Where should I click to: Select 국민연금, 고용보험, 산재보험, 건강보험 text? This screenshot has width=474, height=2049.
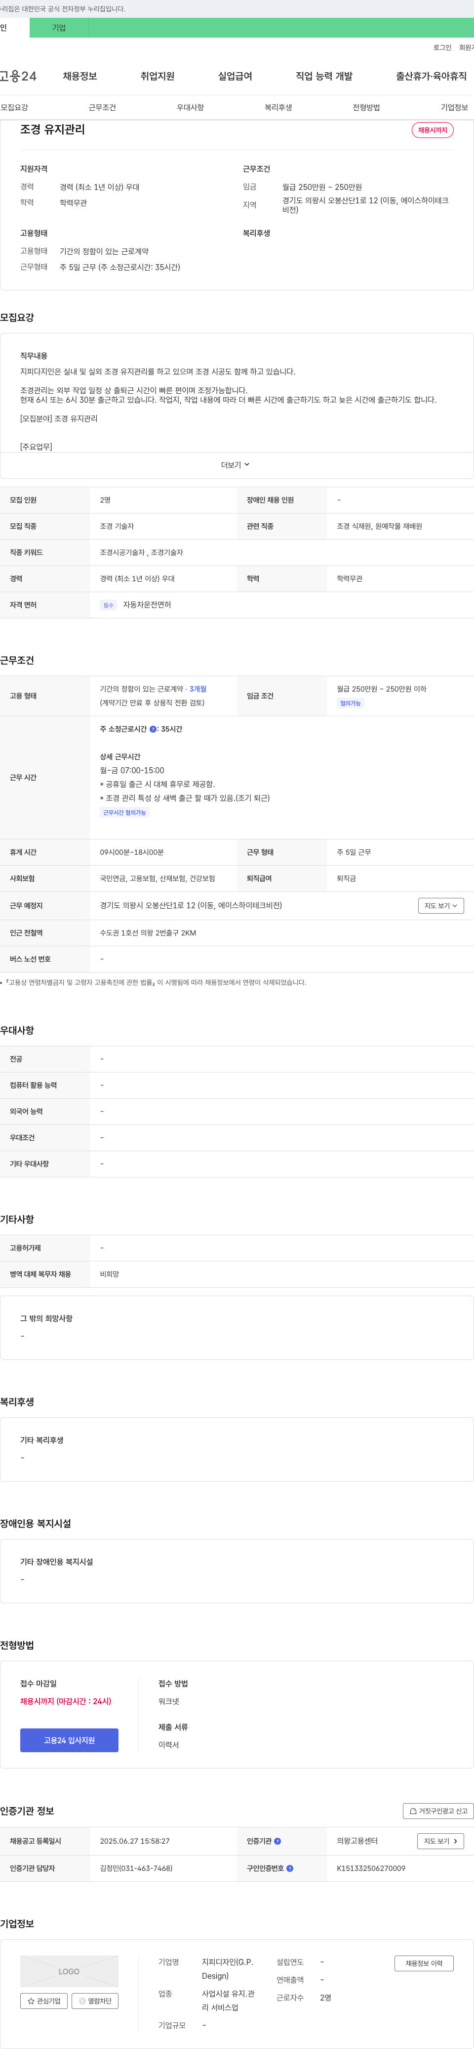[157, 879]
